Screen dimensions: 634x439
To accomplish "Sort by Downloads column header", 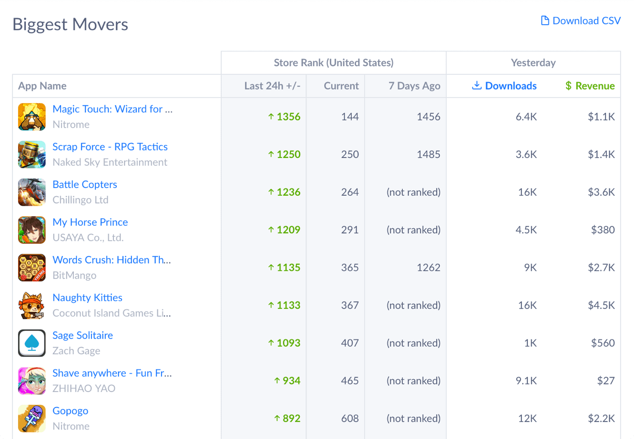I will pyautogui.click(x=504, y=86).
